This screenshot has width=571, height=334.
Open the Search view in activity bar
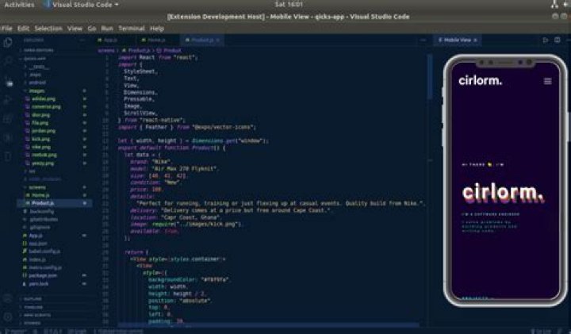pos(8,61)
